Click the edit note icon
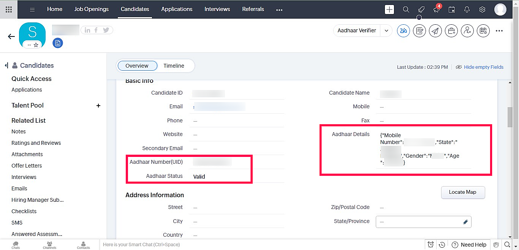The image size is (519, 250). [419, 31]
